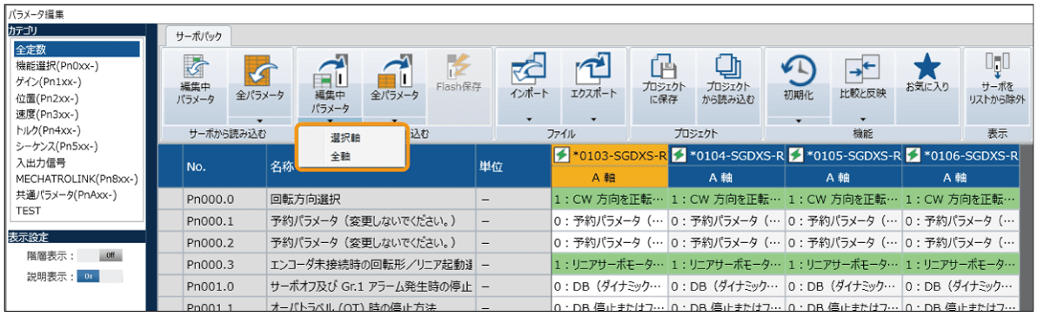The height and width of the screenshot is (316, 1037).
Task: Click the Flash保存 icon
Action: pos(459,66)
